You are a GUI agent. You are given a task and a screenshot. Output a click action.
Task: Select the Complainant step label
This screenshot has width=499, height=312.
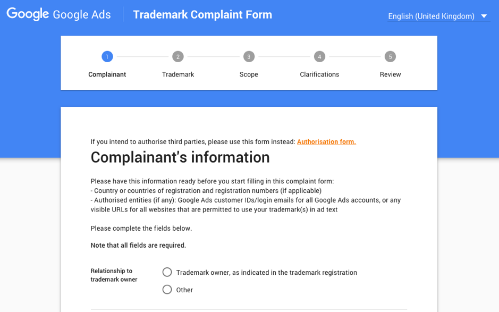107,74
